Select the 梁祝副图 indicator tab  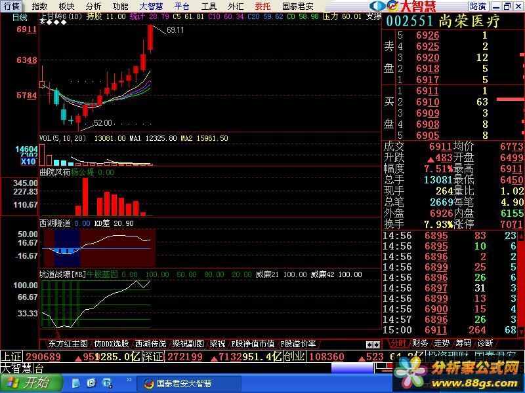coord(188,343)
